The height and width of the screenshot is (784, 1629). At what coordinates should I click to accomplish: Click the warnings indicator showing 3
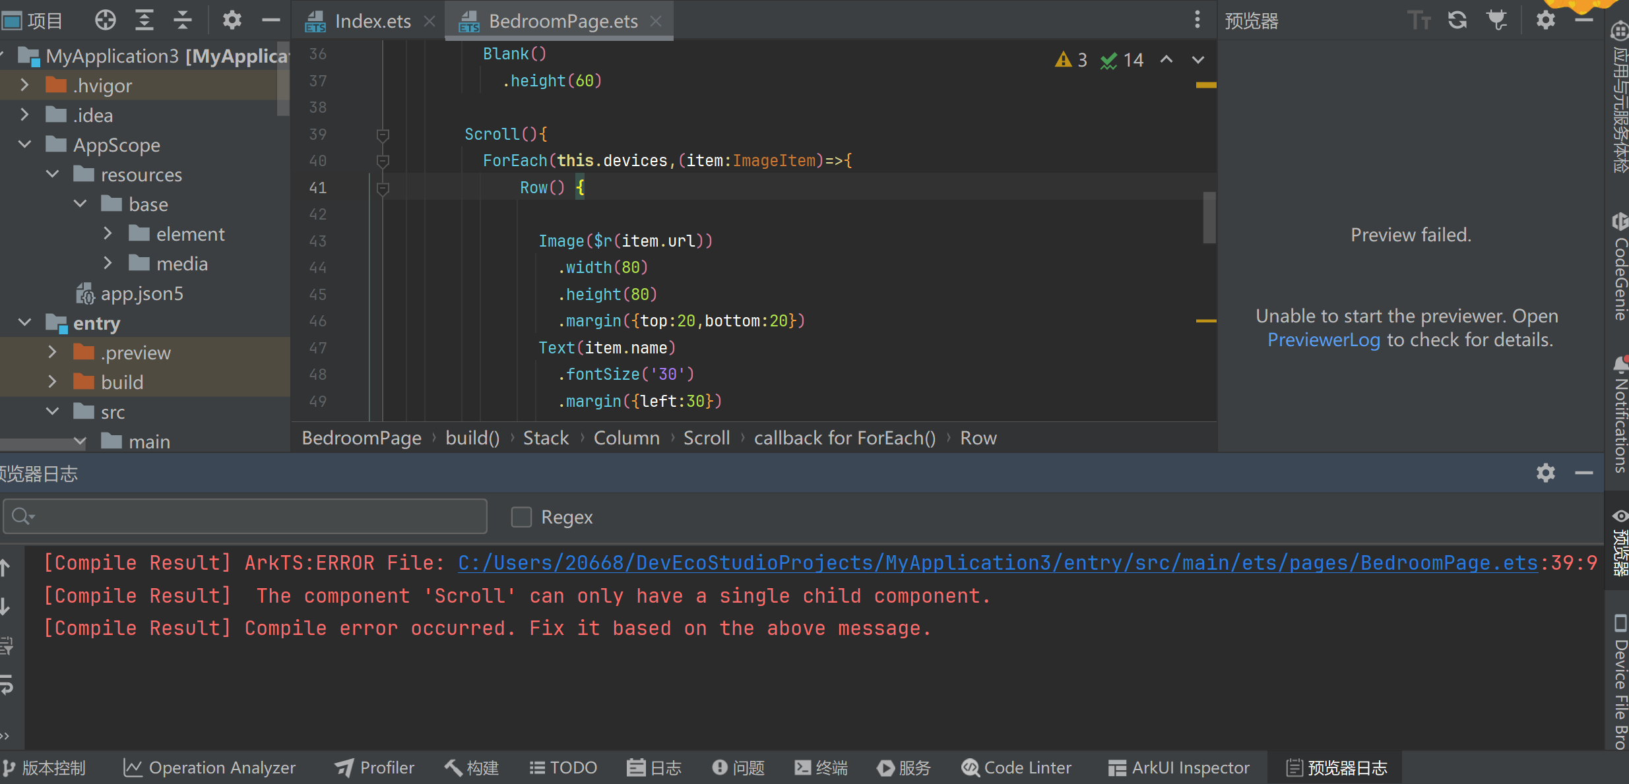pos(1071,60)
